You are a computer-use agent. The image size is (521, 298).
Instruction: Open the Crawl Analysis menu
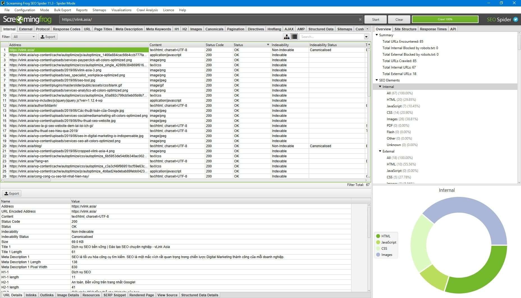[147, 10]
